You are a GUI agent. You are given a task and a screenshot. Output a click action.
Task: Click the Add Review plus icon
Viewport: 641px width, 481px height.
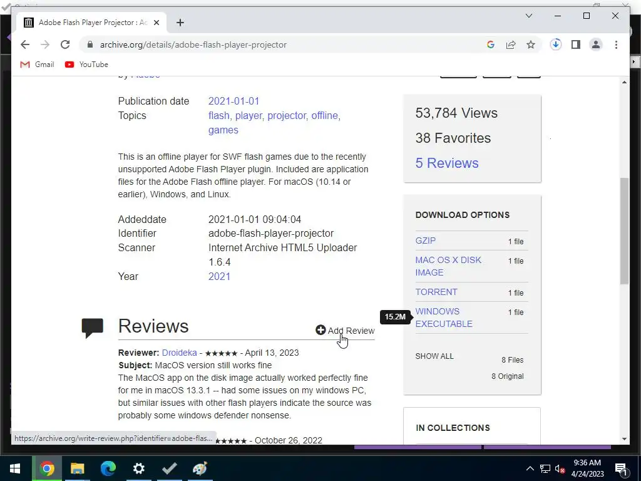click(x=320, y=329)
